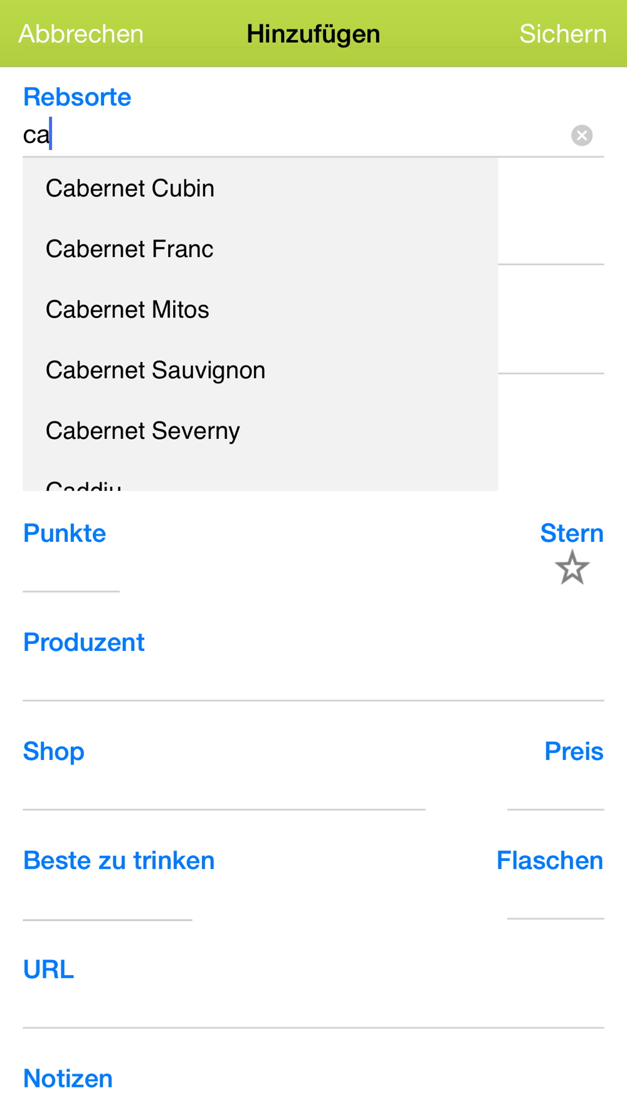This screenshot has width=627, height=1115.
Task: Tap the Produzent input field
Action: (x=313, y=680)
